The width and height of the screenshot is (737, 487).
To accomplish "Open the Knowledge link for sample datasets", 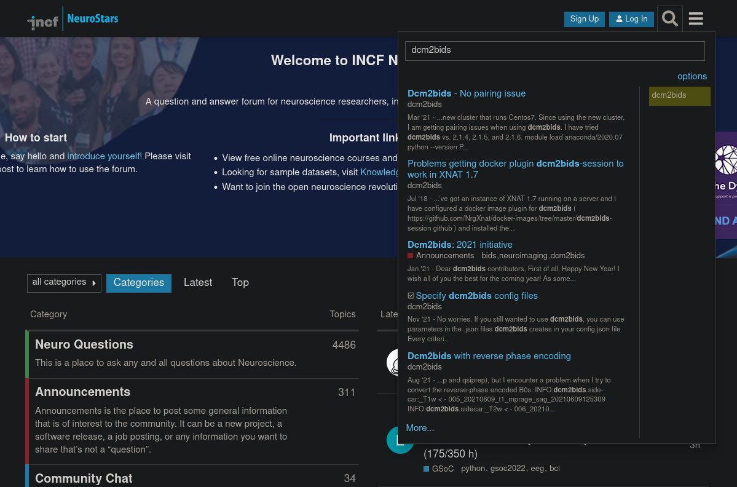I will [379, 173].
